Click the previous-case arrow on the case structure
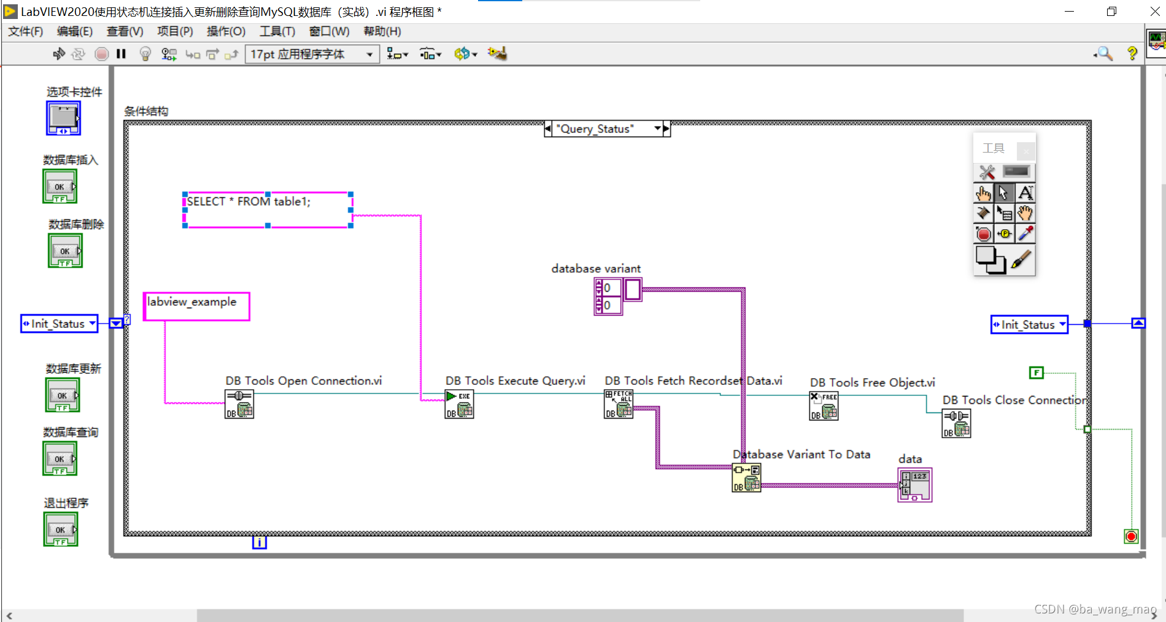This screenshot has width=1166, height=622. pos(548,129)
